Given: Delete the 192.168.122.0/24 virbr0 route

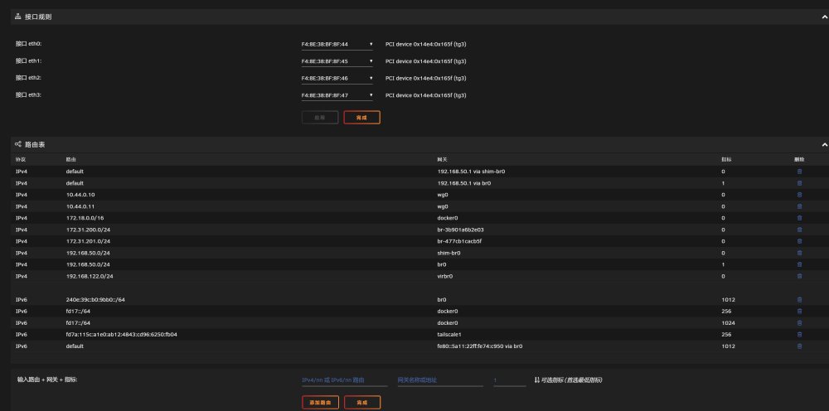Looking at the screenshot, I should 799,276.
